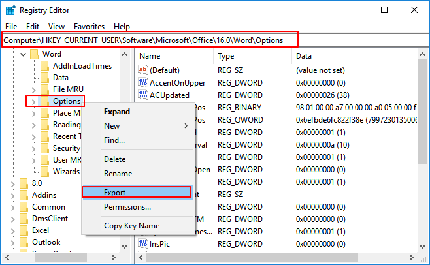Expand the Common key arrow

click(13, 207)
